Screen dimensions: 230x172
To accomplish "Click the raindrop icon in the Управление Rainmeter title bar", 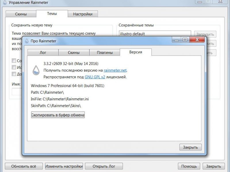I will pyautogui.click(x=5, y=2).
